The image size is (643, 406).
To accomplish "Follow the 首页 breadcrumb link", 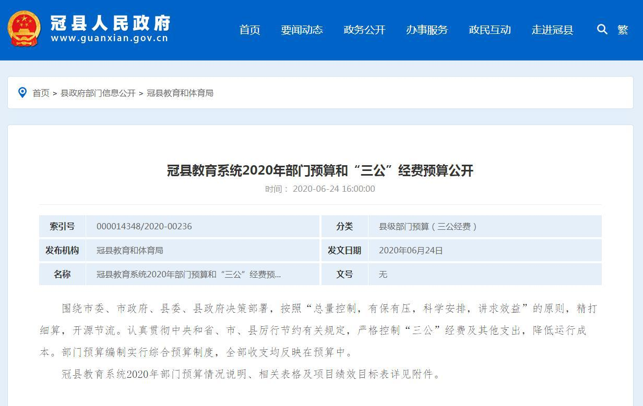I will click(x=41, y=93).
